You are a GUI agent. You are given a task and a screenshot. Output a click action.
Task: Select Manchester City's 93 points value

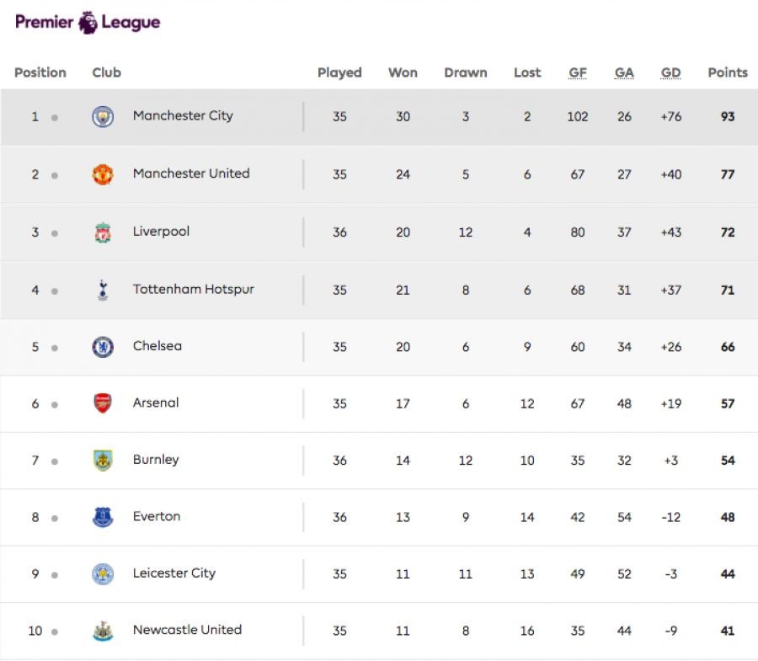728,117
